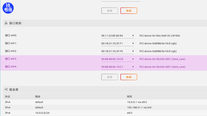Click the blue 钱韦德 avatar logo

click(8, 8)
